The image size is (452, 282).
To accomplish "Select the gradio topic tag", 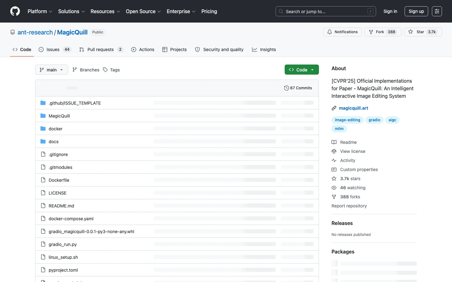I will click(374, 120).
